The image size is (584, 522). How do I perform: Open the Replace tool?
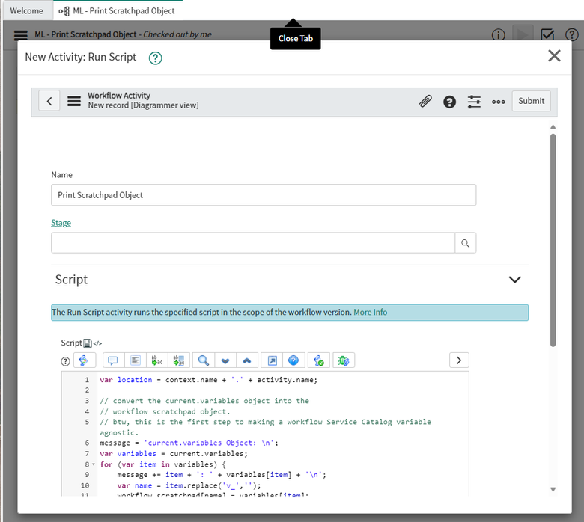(x=157, y=360)
